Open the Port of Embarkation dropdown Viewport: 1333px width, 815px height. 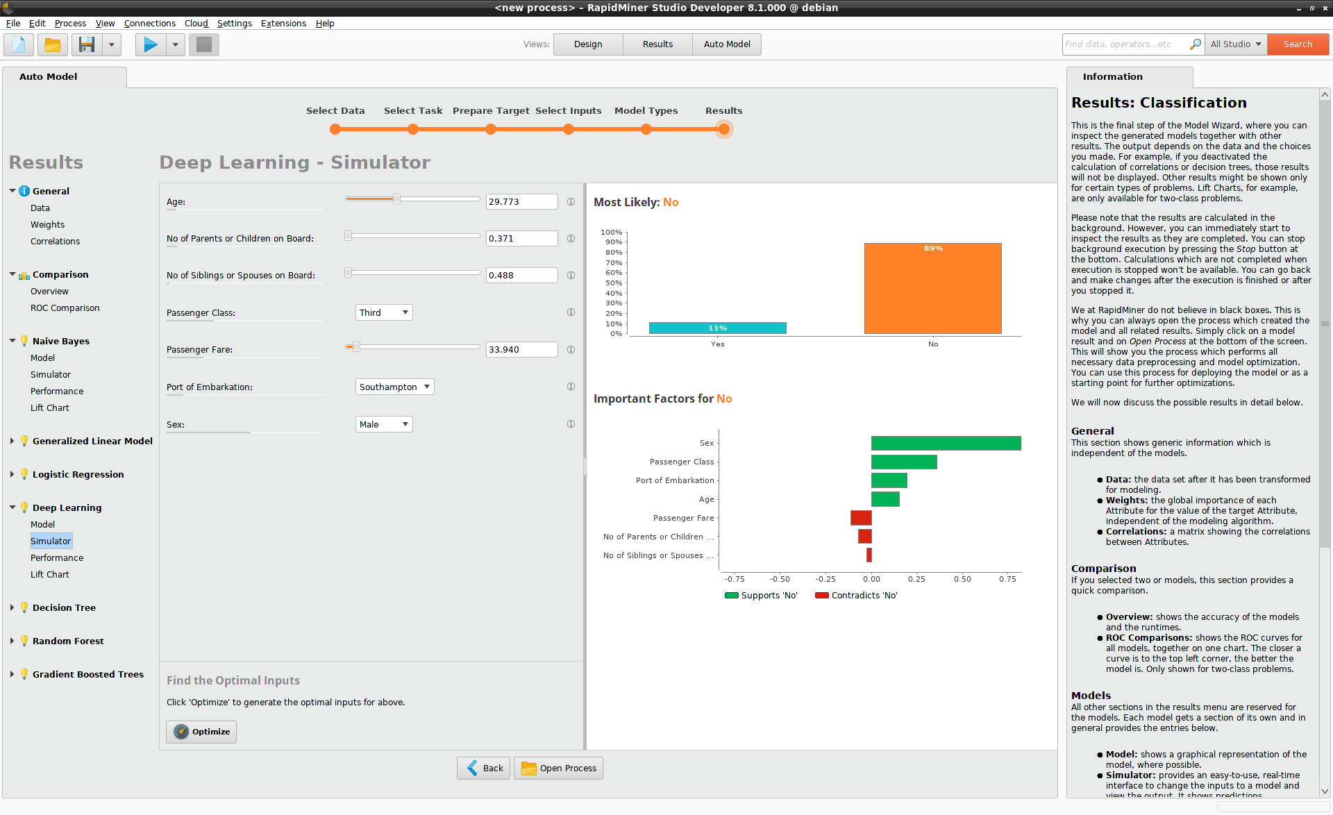(394, 387)
